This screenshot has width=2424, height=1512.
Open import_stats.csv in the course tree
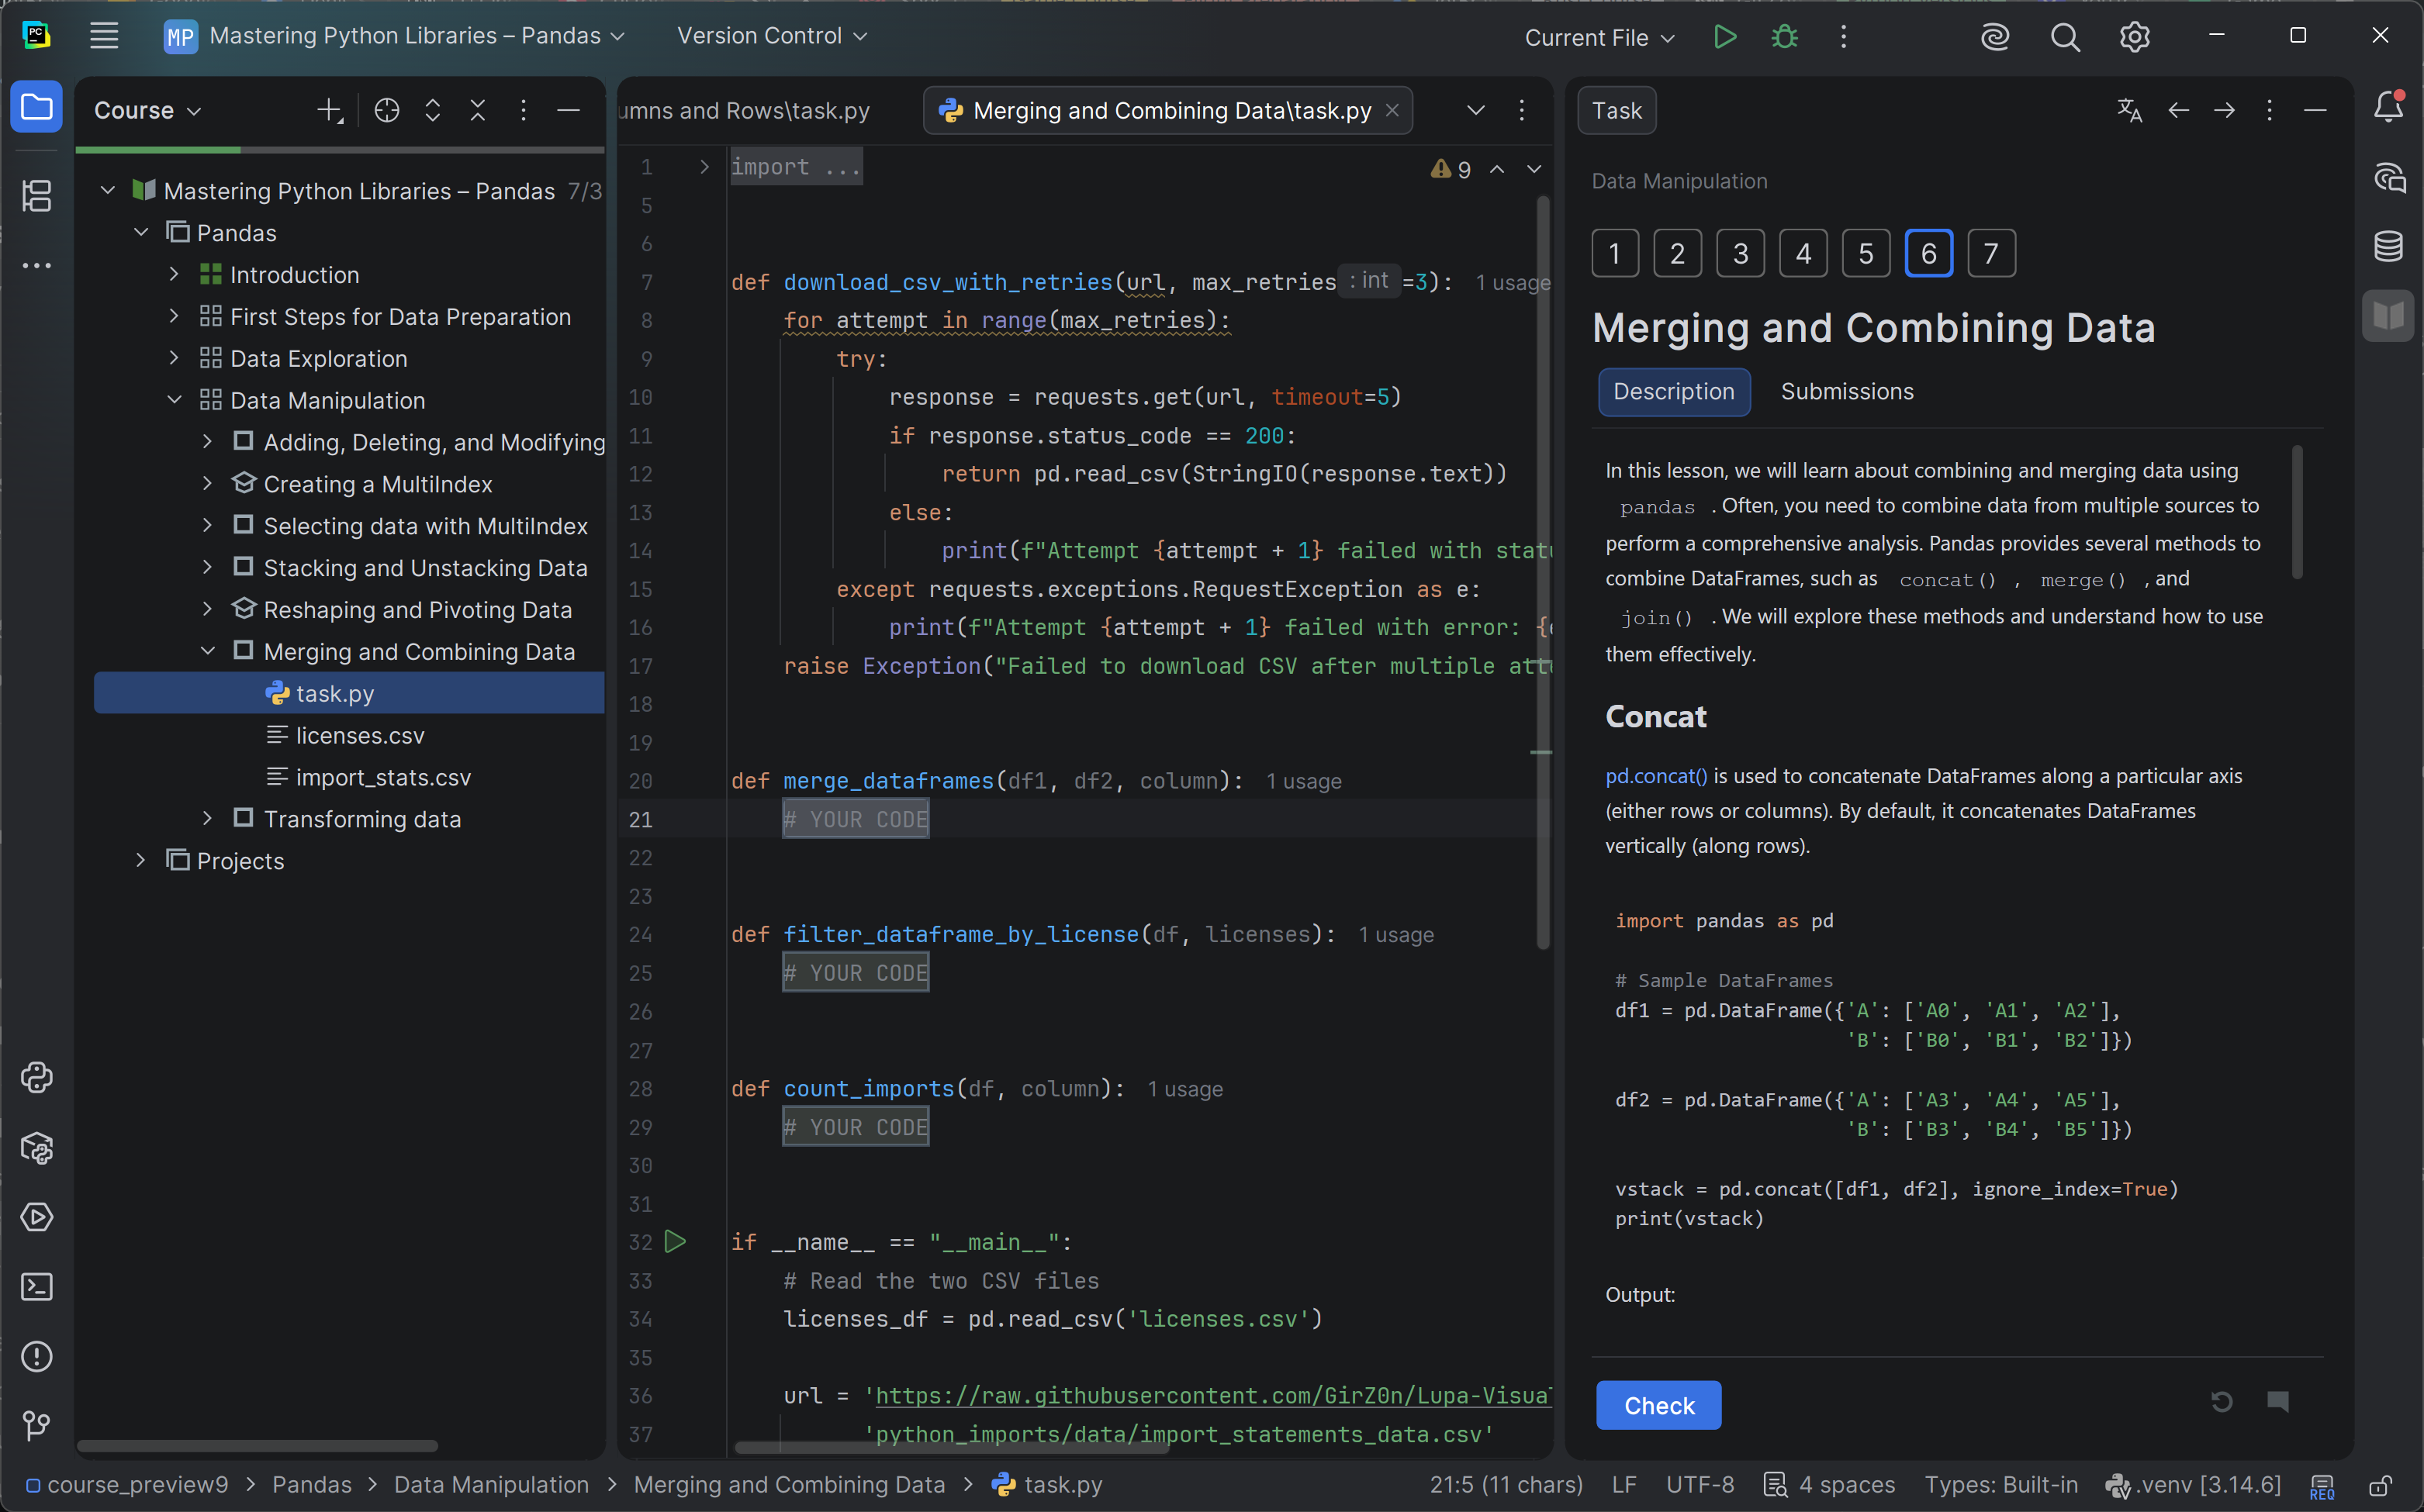382,777
